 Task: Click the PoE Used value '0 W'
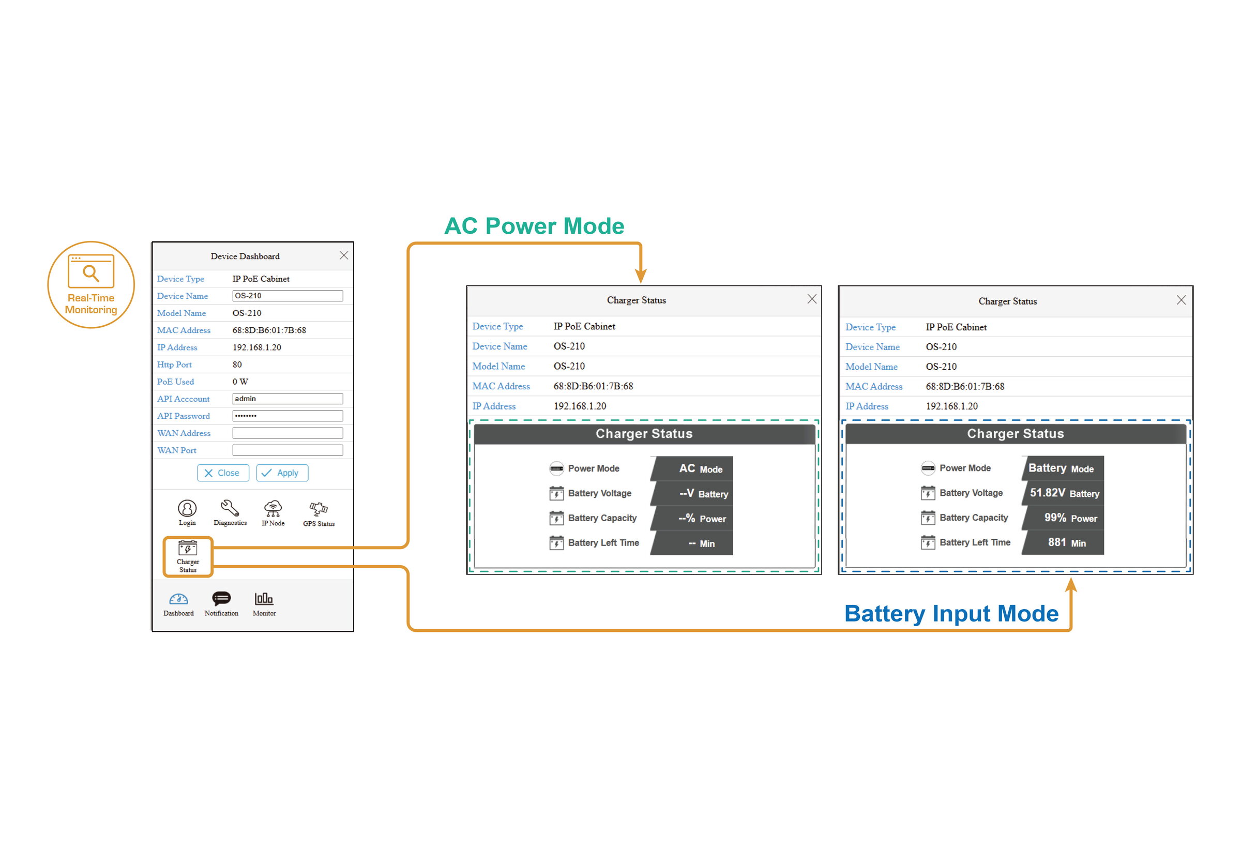point(240,381)
